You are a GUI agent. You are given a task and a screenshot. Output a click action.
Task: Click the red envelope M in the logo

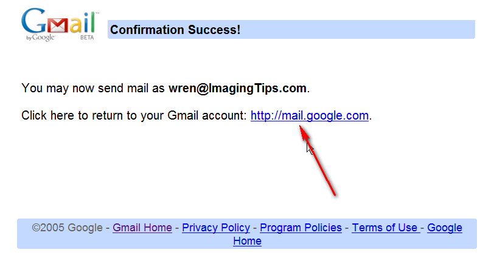(58, 25)
